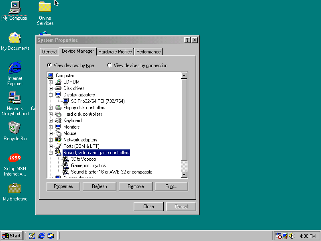Screen dimensions: 321x241
Task: Expand the Disk drives tree node
Action: pos(51,88)
